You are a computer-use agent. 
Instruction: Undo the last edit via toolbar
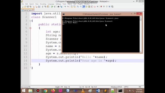(x=52, y=7)
